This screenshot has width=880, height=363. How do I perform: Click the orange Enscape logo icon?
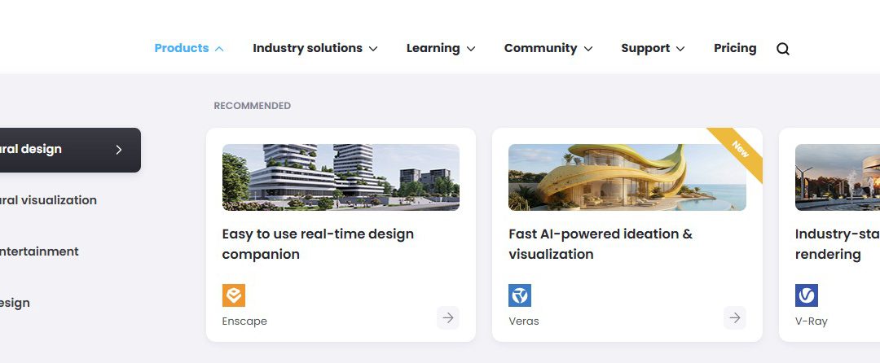coord(234,295)
